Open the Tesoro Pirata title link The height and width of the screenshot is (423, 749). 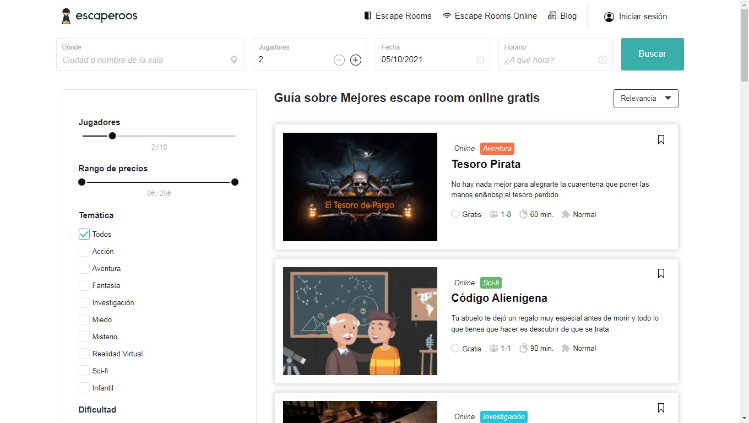[486, 164]
